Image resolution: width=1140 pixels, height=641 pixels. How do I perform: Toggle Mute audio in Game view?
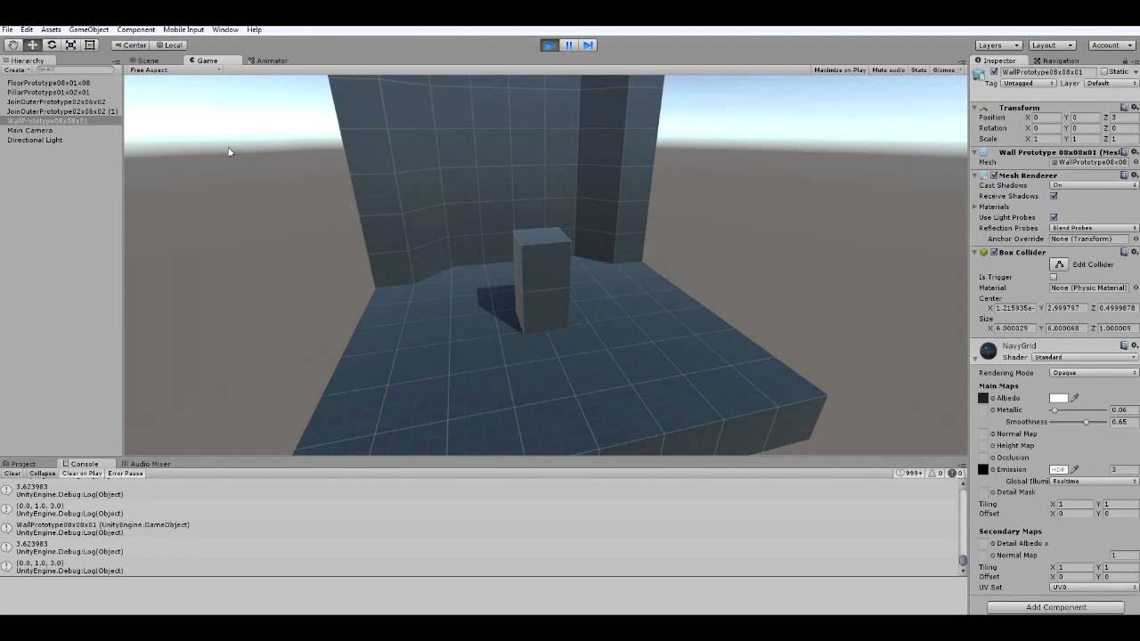tap(888, 69)
